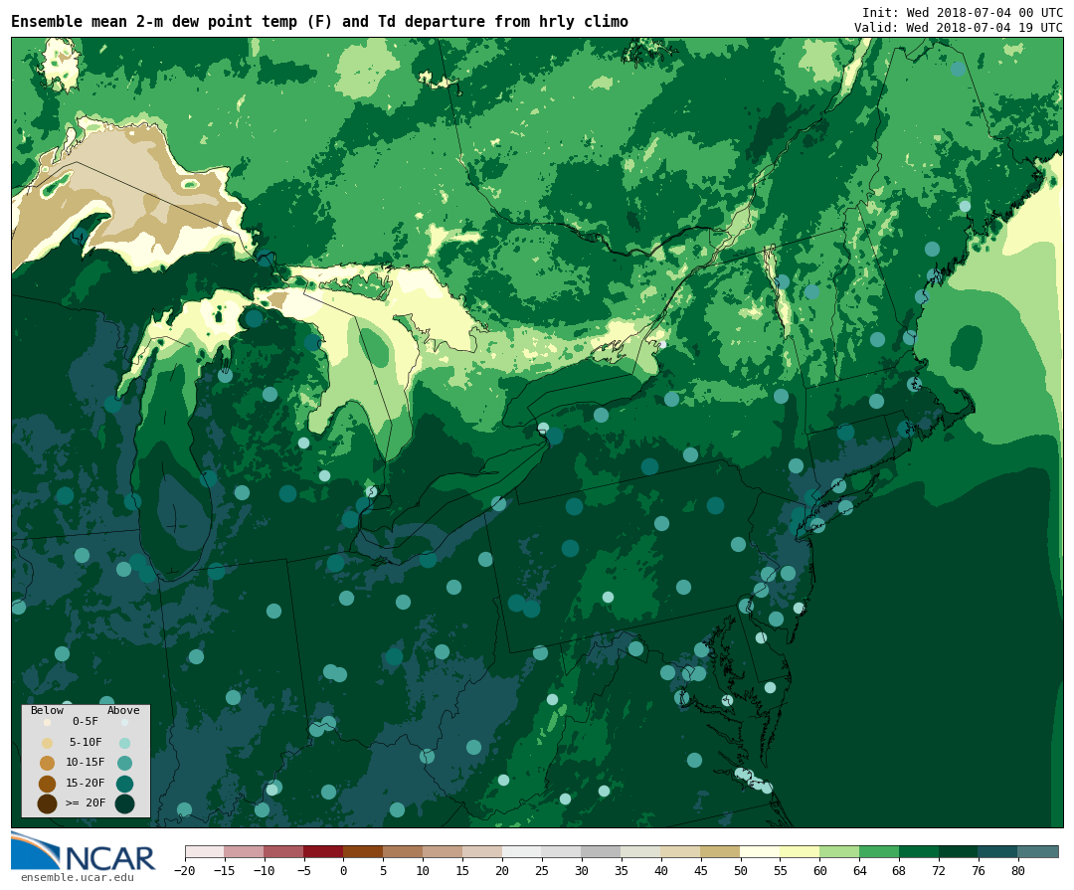
Task: Click the '10-15F' legend label
Action: pos(86,762)
